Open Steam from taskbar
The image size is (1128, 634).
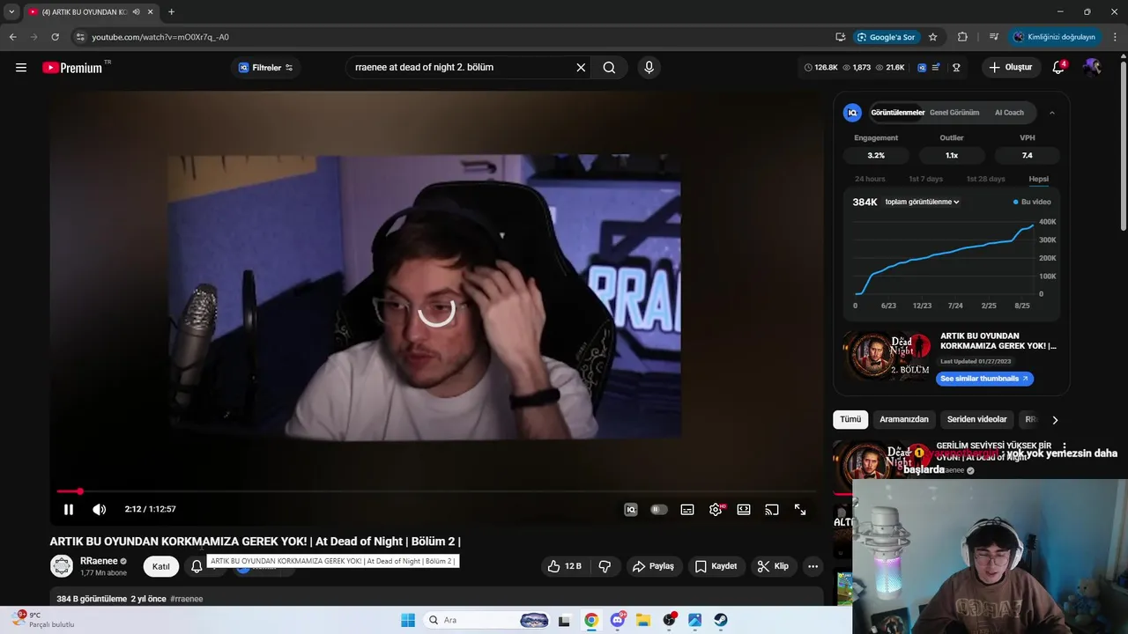coord(721,620)
